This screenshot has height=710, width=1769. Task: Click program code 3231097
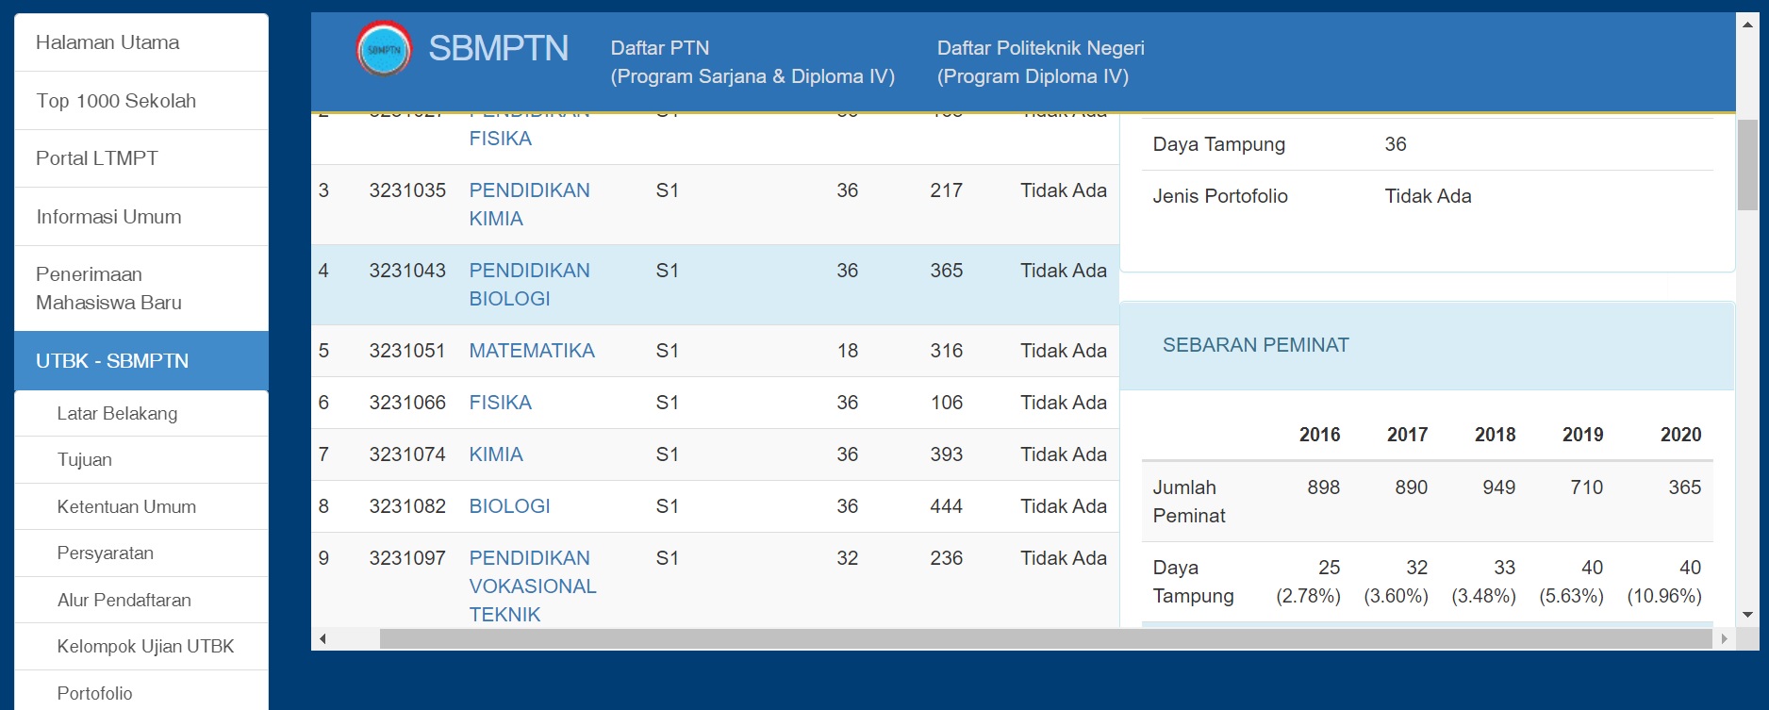(407, 558)
